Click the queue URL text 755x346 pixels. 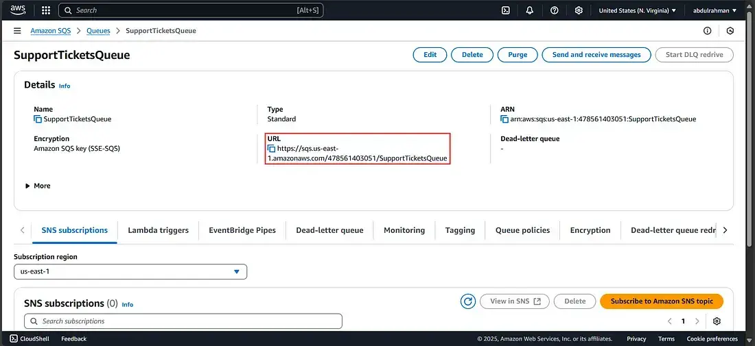pos(358,153)
